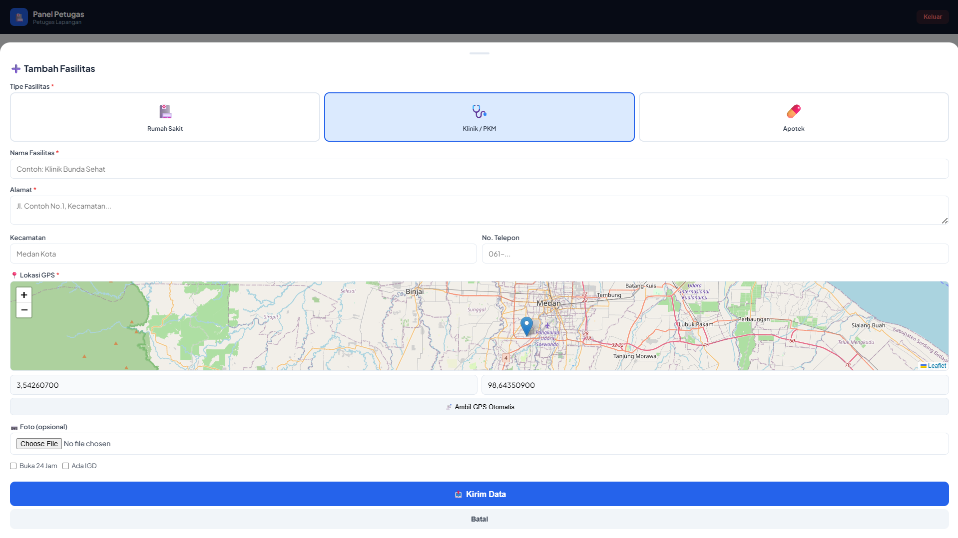The height and width of the screenshot is (538, 958).
Task: Focus the Nama Fasilitas input field
Action: 479,169
